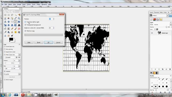Select the Pencil tool

12,29
